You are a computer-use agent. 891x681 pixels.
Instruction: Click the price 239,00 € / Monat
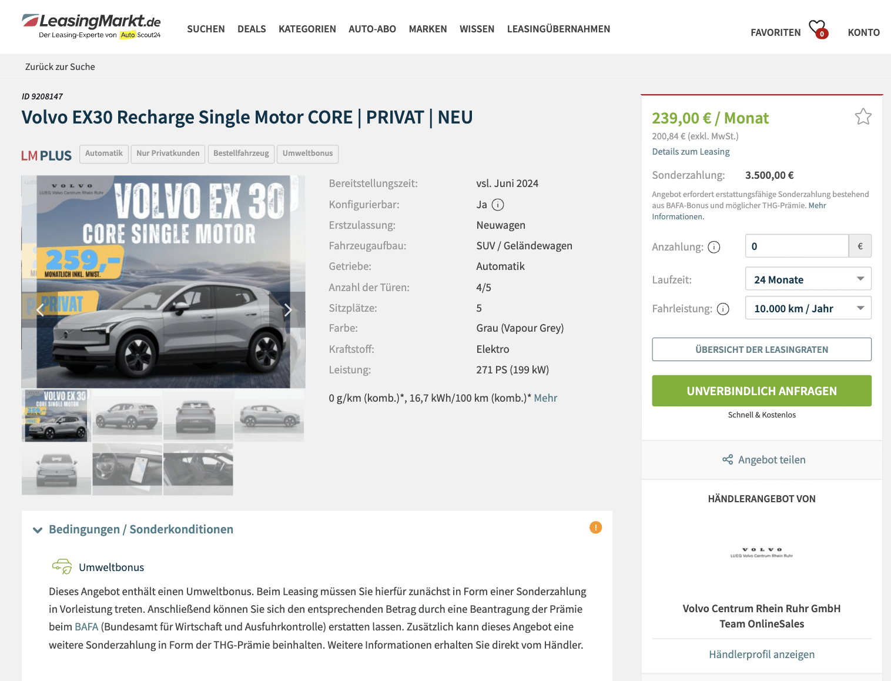[x=710, y=118]
